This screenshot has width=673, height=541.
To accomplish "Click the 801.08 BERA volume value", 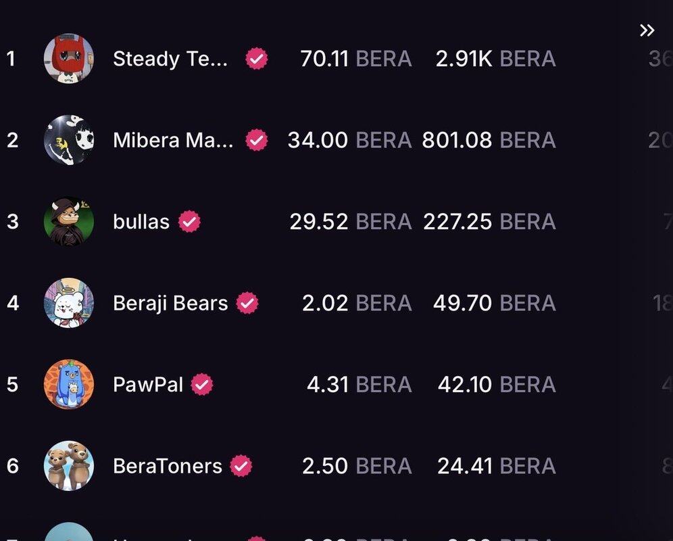I will pyautogui.click(x=489, y=140).
